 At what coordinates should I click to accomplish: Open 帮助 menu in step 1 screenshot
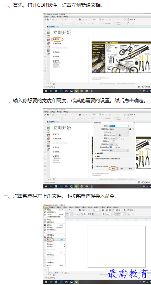(x=65, y=16)
